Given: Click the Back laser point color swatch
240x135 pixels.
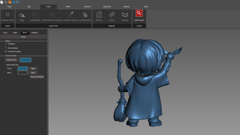Looking at the screenshot, I should tap(23, 73).
